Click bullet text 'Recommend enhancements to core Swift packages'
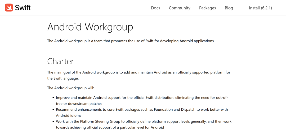This screenshot has height=132, width=286. point(142,113)
